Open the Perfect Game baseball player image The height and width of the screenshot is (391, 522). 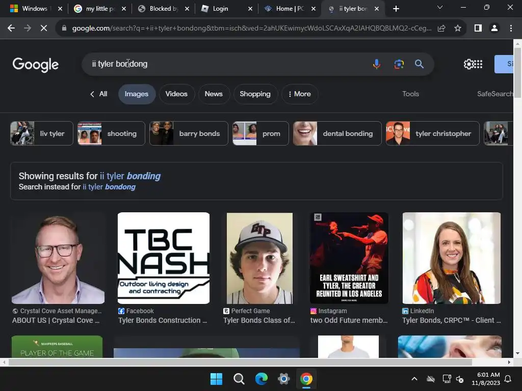[259, 258]
